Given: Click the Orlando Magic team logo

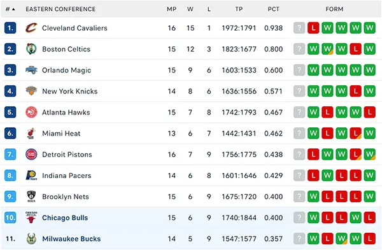Looking at the screenshot, I should 31,70.
